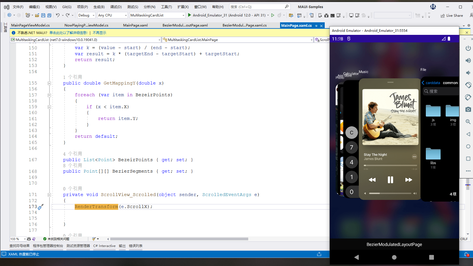Collapse the foreach block at line 157
This screenshot has width=473, height=266.
point(49,95)
